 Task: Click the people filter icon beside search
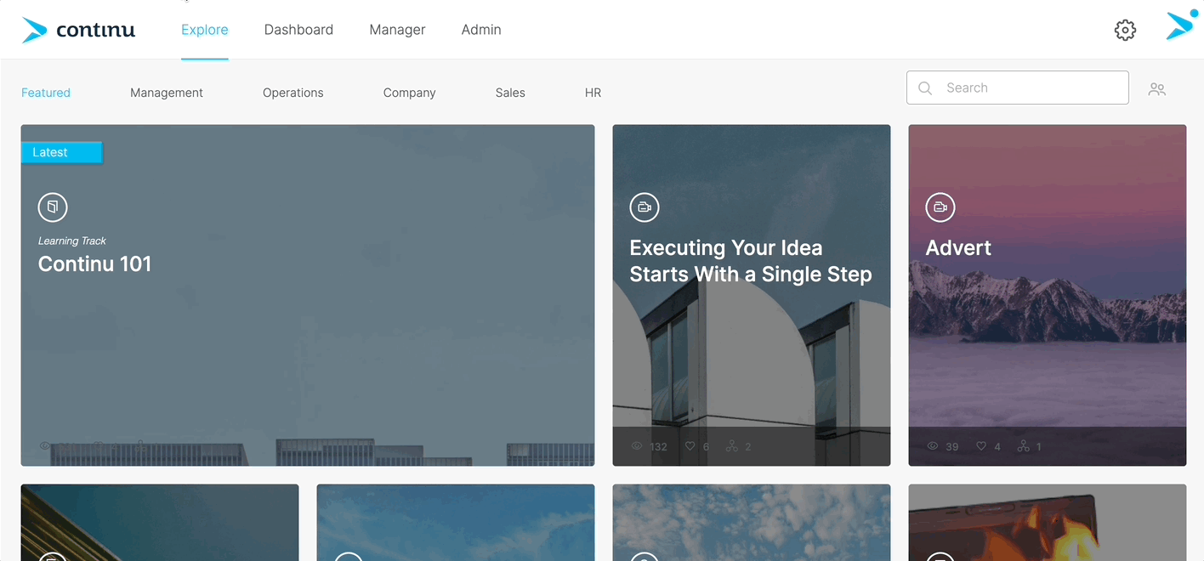(x=1156, y=88)
